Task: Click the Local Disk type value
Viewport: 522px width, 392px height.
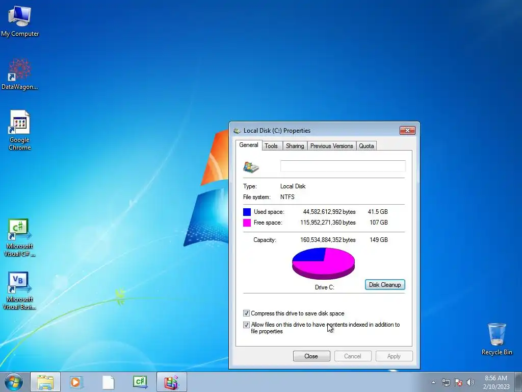Action: click(293, 186)
